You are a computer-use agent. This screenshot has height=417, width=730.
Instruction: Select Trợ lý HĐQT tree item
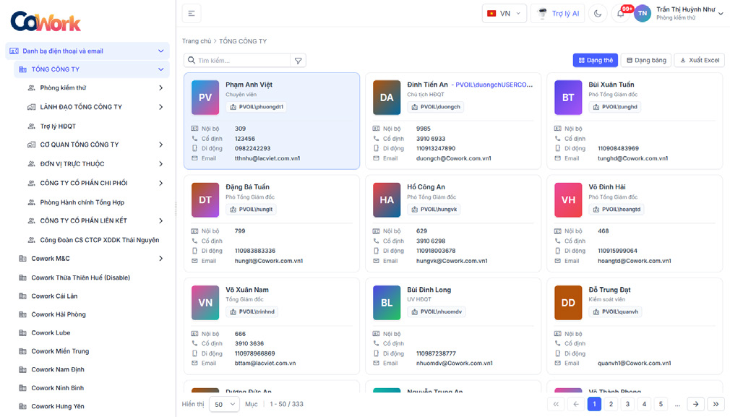[58, 126]
